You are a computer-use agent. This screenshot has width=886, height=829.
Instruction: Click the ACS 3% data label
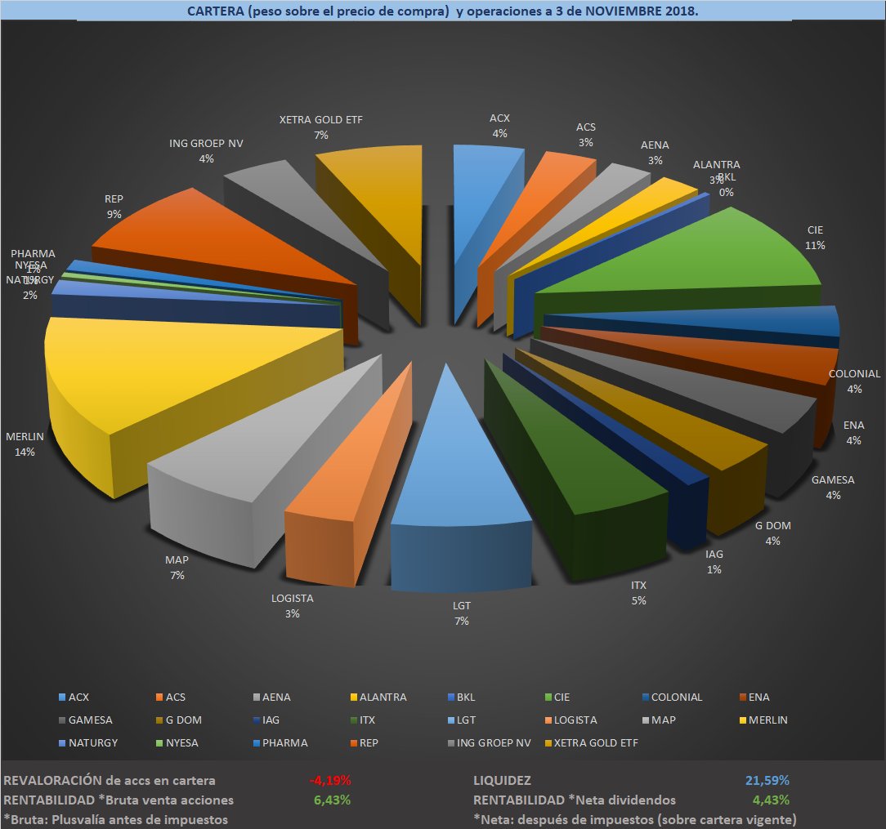(x=586, y=135)
